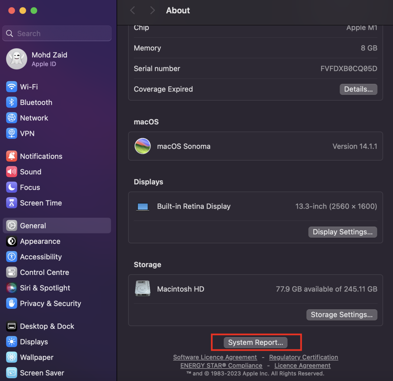Image resolution: width=393 pixels, height=381 pixels.
Task: Click the Version 14.1.1 text
Action: click(x=355, y=146)
